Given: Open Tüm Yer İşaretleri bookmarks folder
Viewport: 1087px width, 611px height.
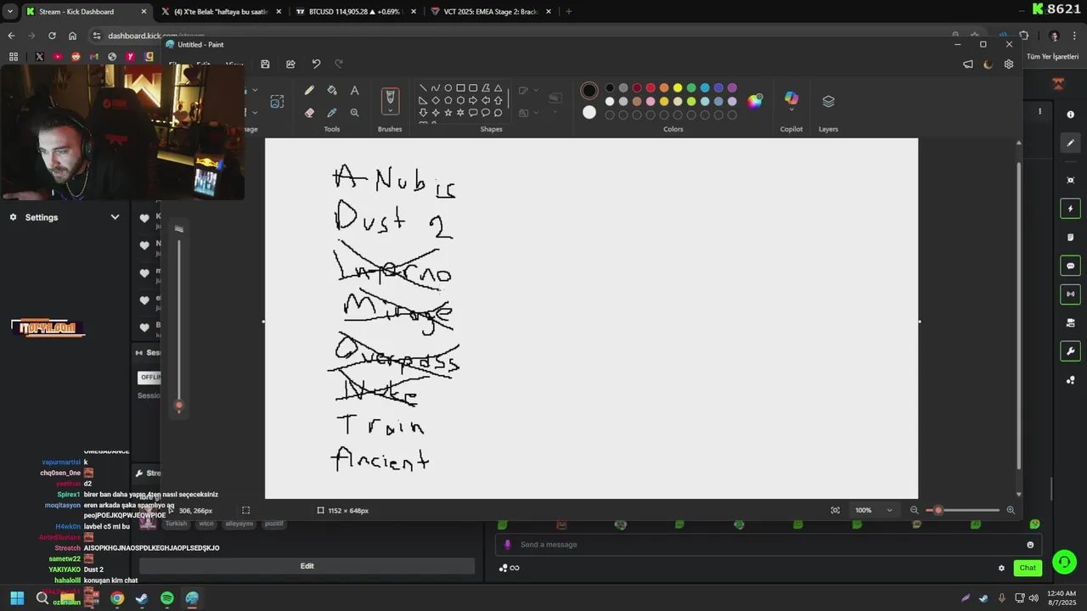Looking at the screenshot, I should click(x=1051, y=57).
